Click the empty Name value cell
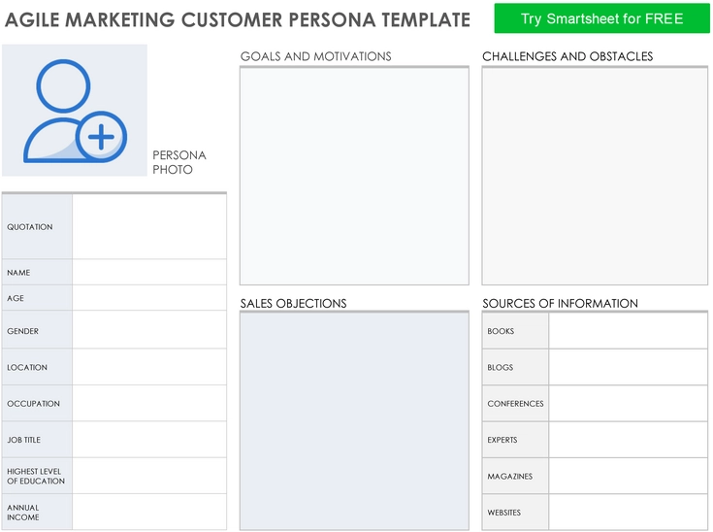 point(149,272)
